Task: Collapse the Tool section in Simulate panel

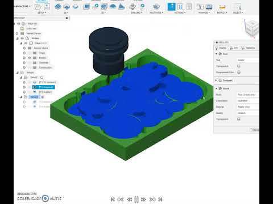Action: point(216,54)
